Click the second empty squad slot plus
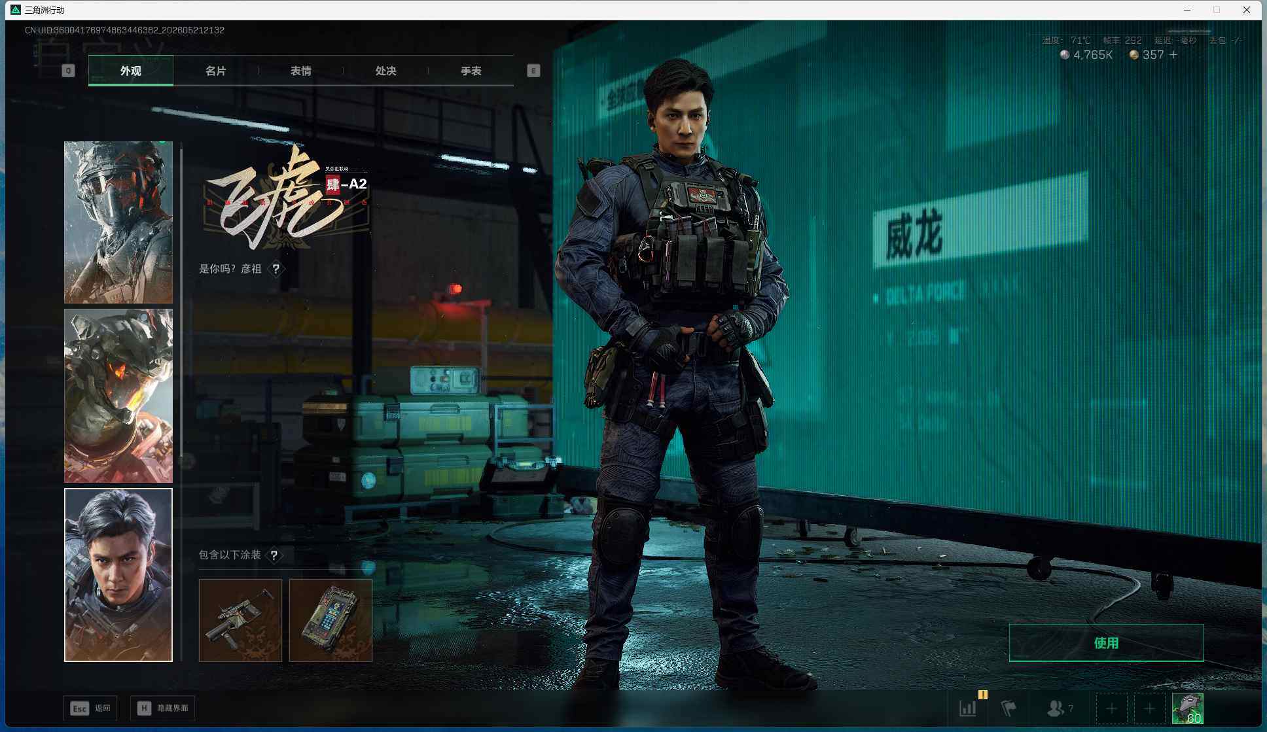This screenshot has width=1267, height=732. (x=1149, y=708)
